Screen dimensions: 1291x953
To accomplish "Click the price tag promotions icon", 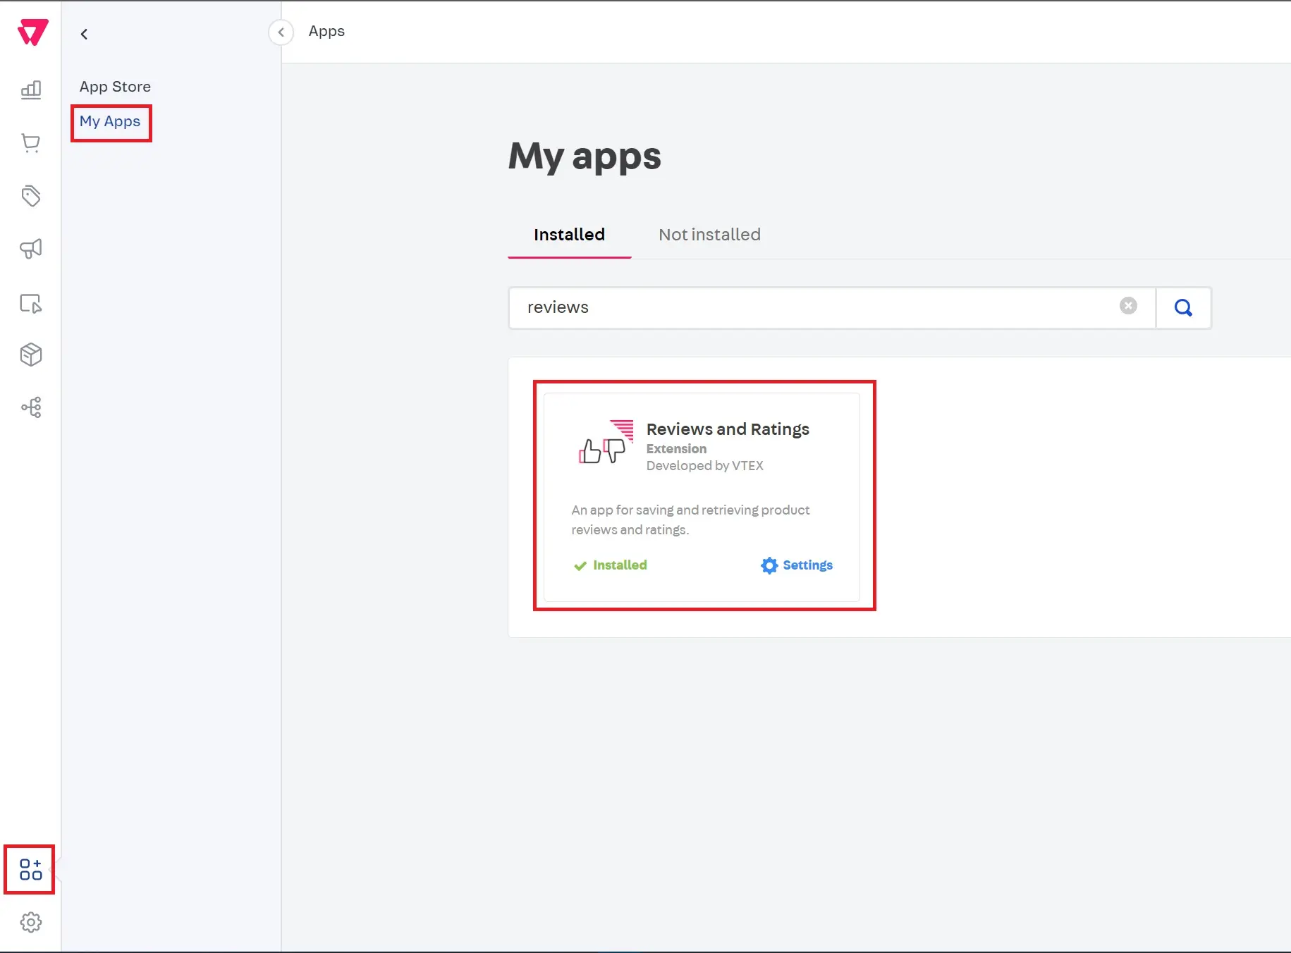I will pyautogui.click(x=30, y=196).
